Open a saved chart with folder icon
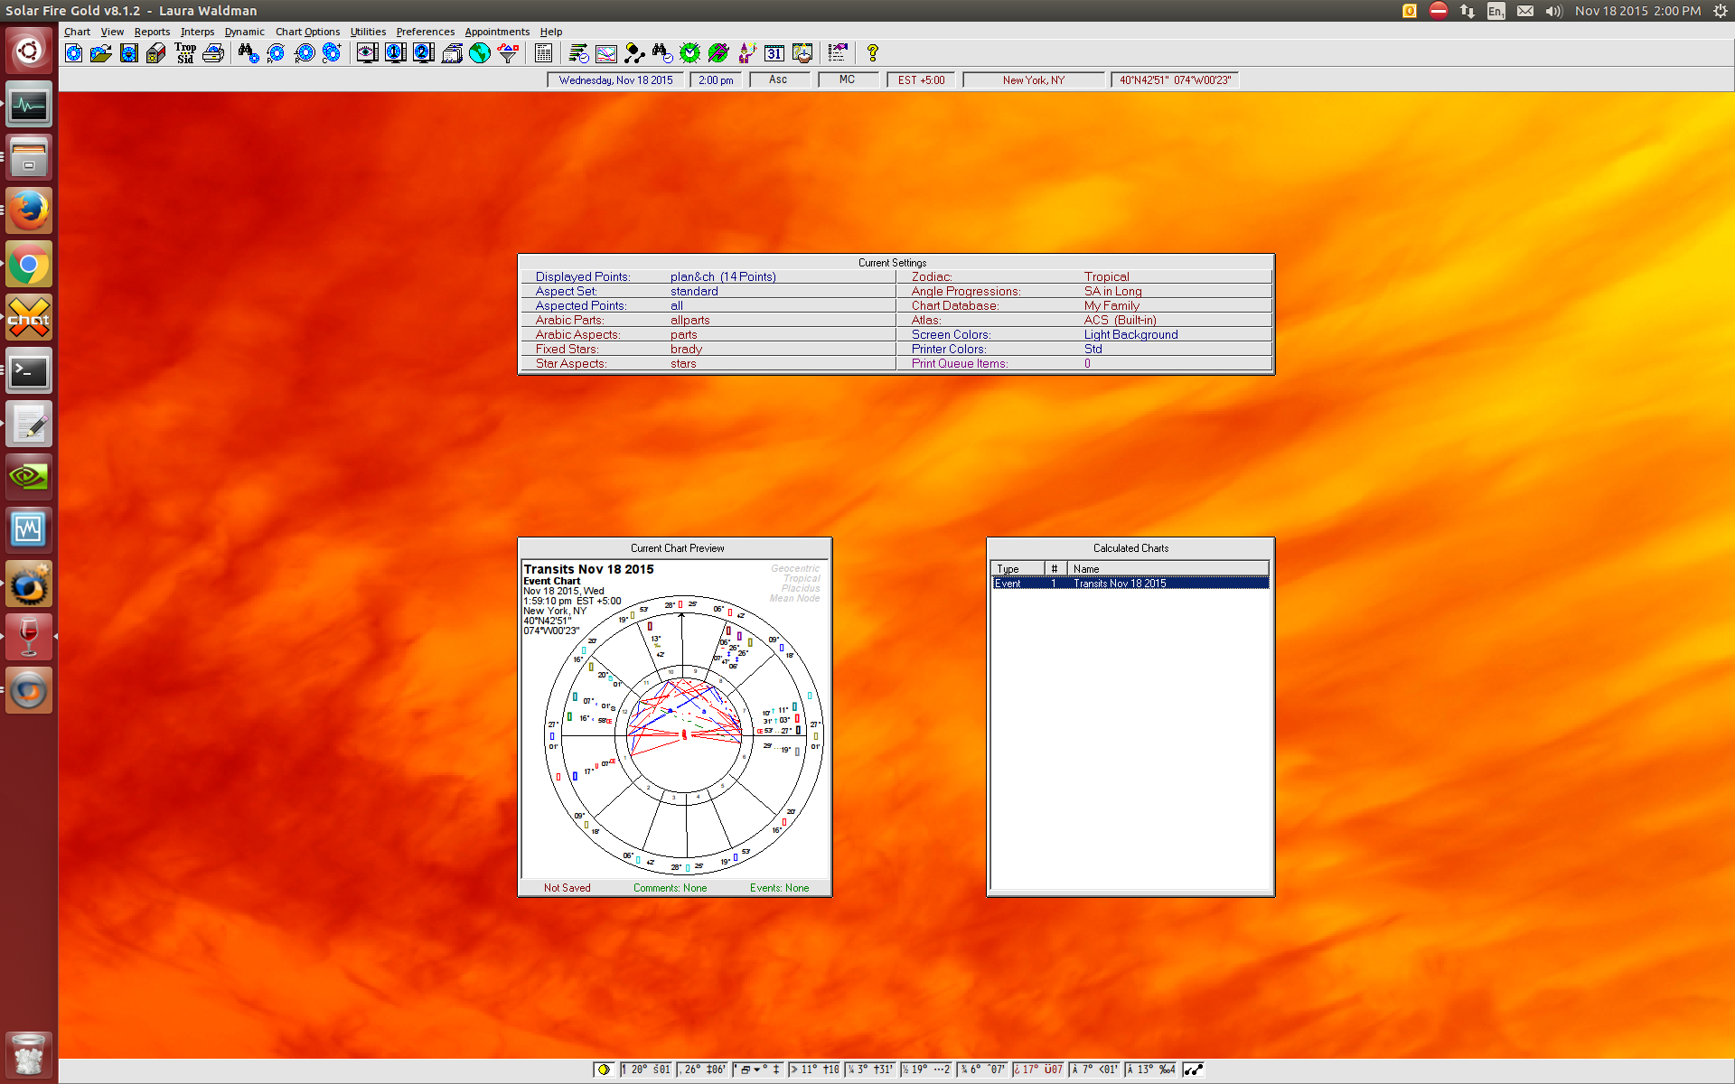1735x1084 pixels. [x=101, y=53]
